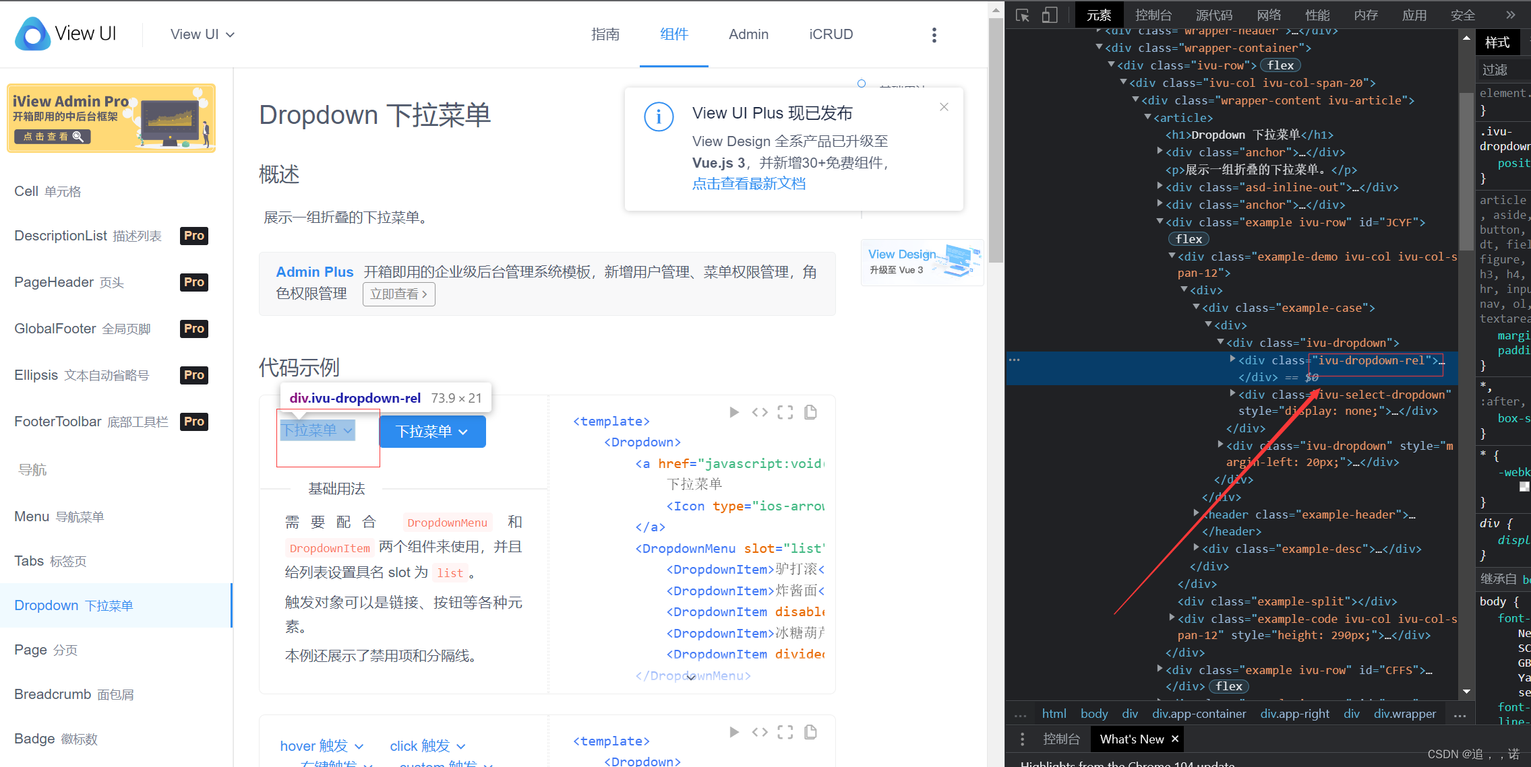Click the 过滤 styles filter field
Viewport: 1531px width, 767px height.
tap(1503, 69)
